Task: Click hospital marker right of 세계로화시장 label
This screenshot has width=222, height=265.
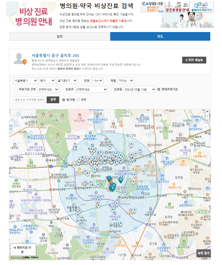Action: (x=133, y=182)
